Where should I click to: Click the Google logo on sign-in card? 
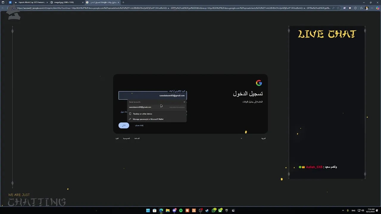click(259, 83)
